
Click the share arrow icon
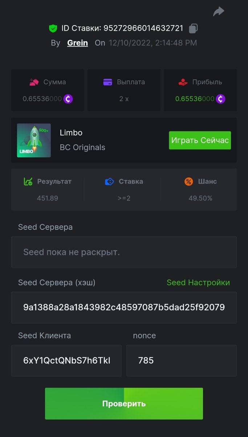point(219,12)
